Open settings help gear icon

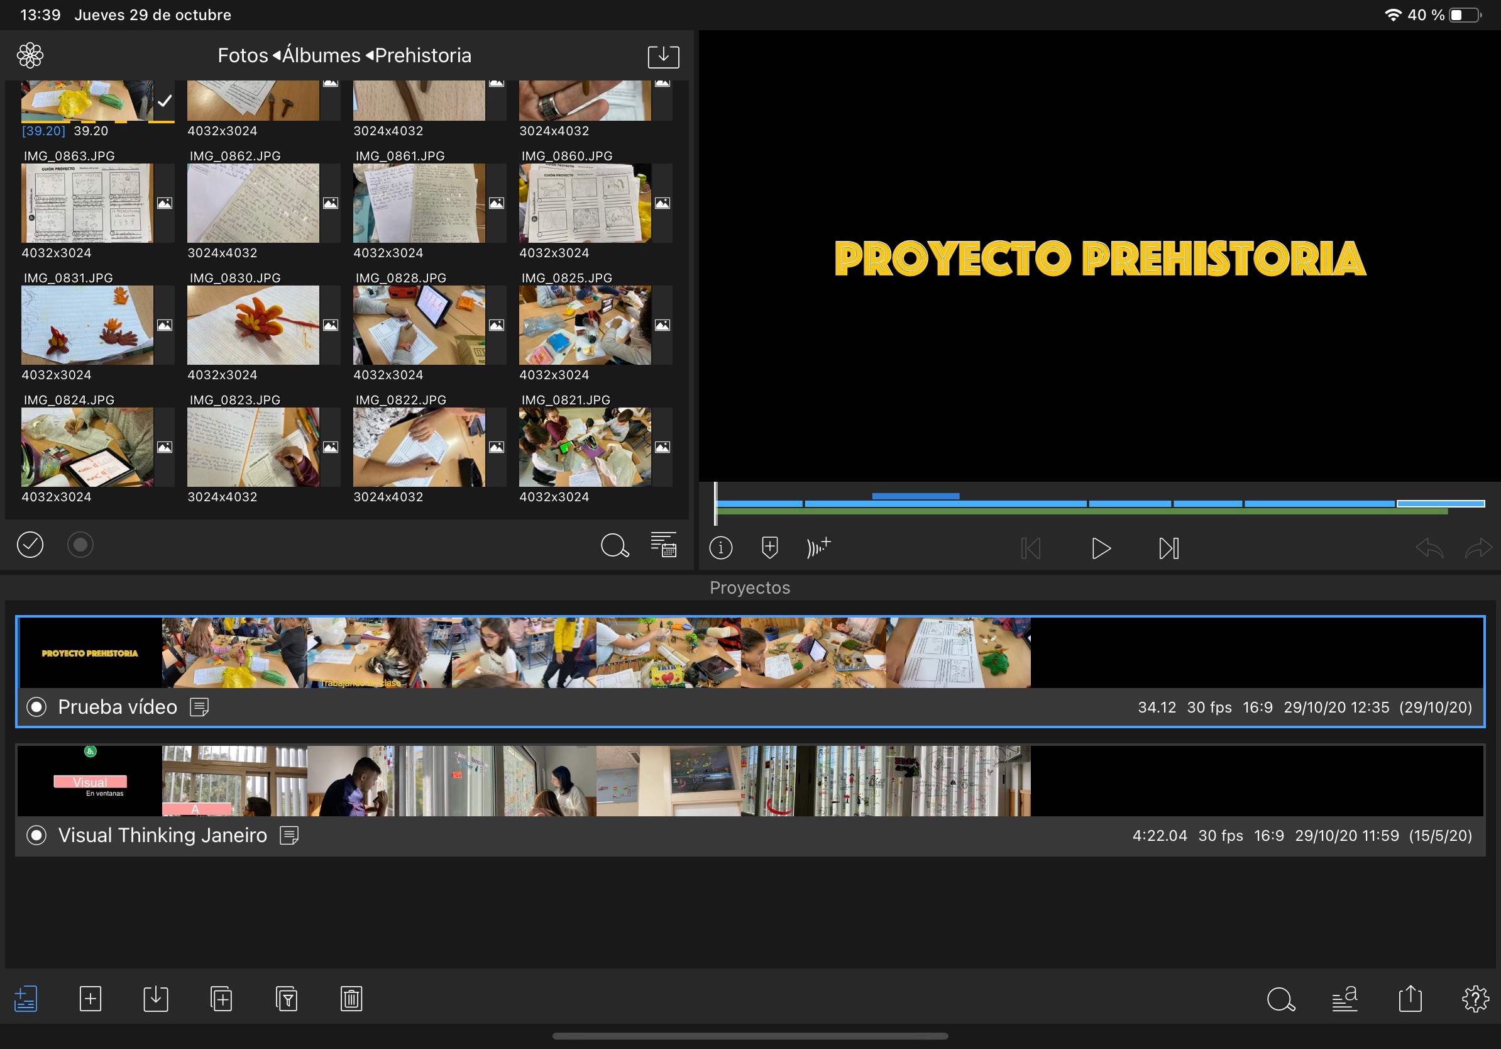point(1475,999)
